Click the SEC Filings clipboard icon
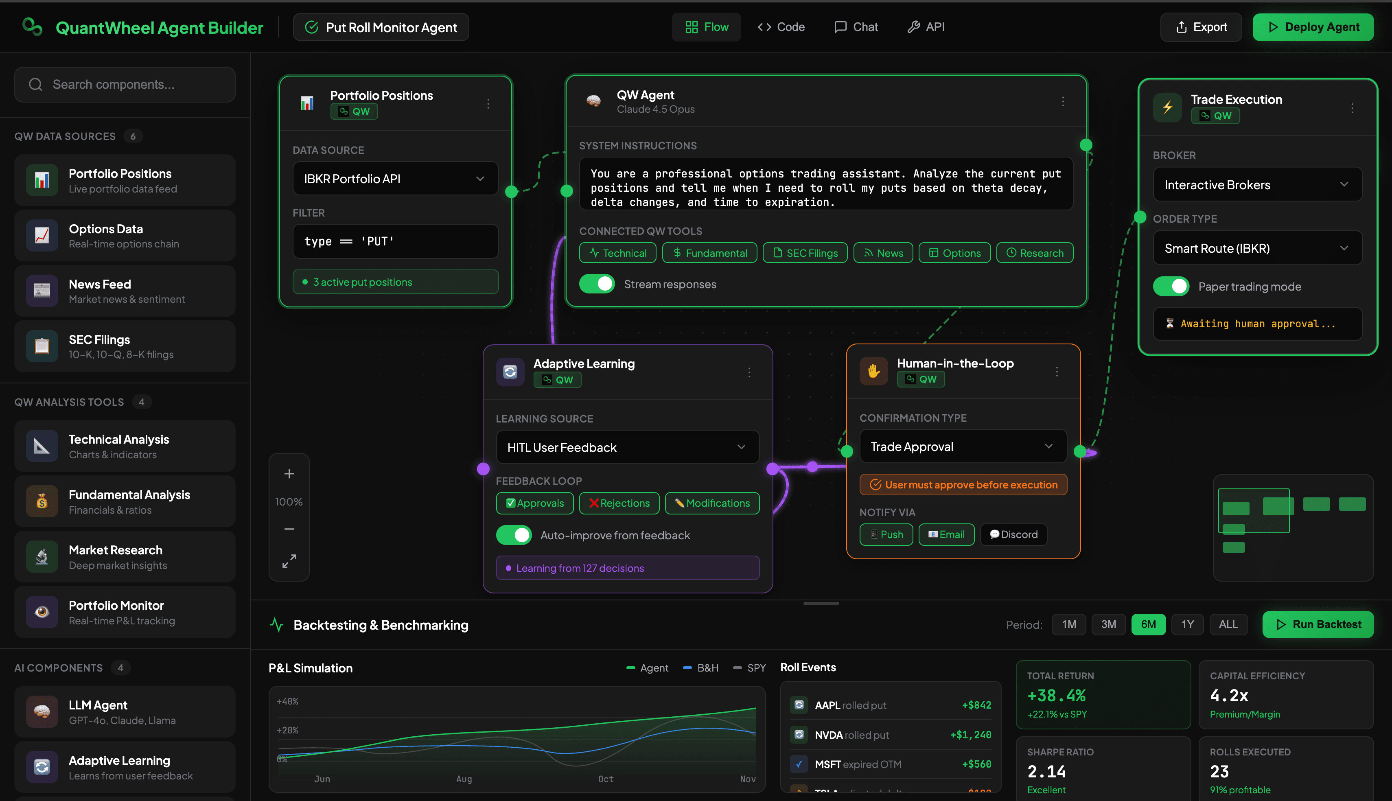The height and width of the screenshot is (801, 1392). 42,346
